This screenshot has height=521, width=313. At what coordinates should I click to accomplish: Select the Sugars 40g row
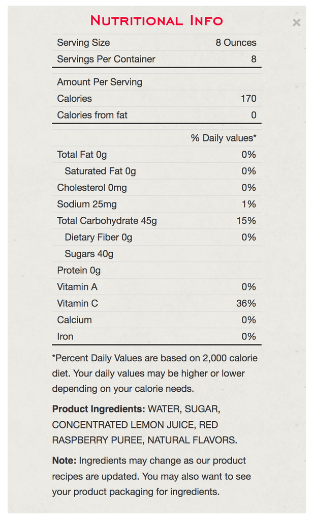[x=156, y=254]
